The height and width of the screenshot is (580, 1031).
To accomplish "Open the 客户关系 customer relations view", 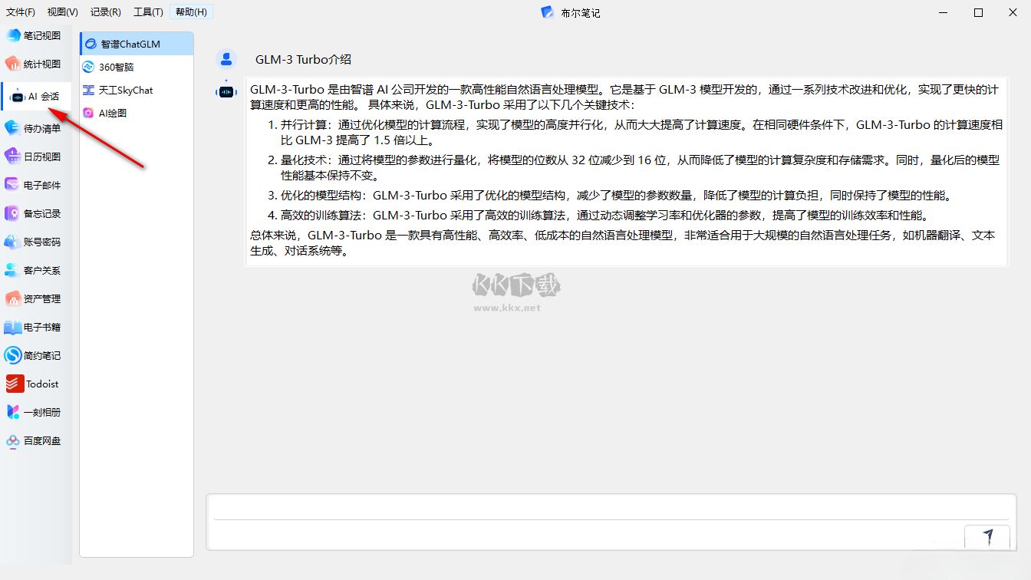I will (41, 271).
